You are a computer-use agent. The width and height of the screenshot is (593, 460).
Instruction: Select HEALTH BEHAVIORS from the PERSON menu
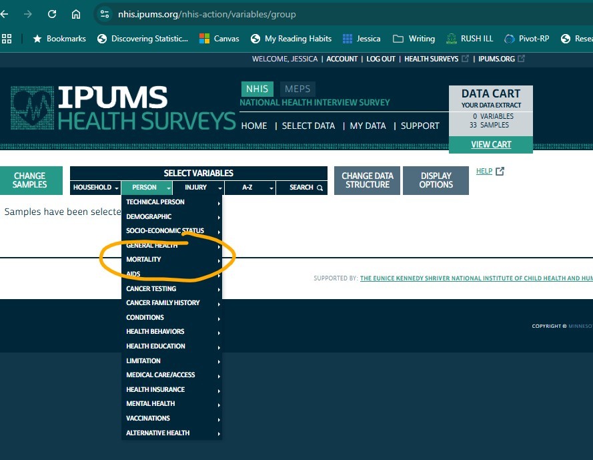[171, 332]
